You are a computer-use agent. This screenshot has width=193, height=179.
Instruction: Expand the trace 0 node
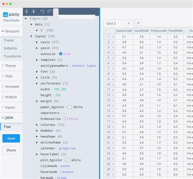pos(37,30)
